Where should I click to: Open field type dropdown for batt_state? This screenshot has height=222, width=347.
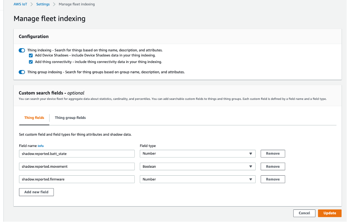pos(197,153)
